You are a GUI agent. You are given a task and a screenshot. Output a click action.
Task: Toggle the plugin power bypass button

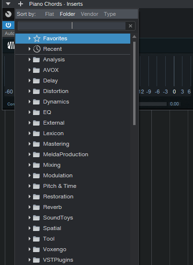tap(8, 25)
